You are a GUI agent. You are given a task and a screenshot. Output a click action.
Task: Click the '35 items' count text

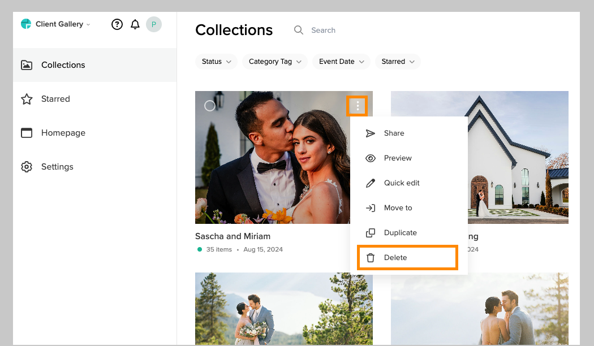tap(219, 249)
